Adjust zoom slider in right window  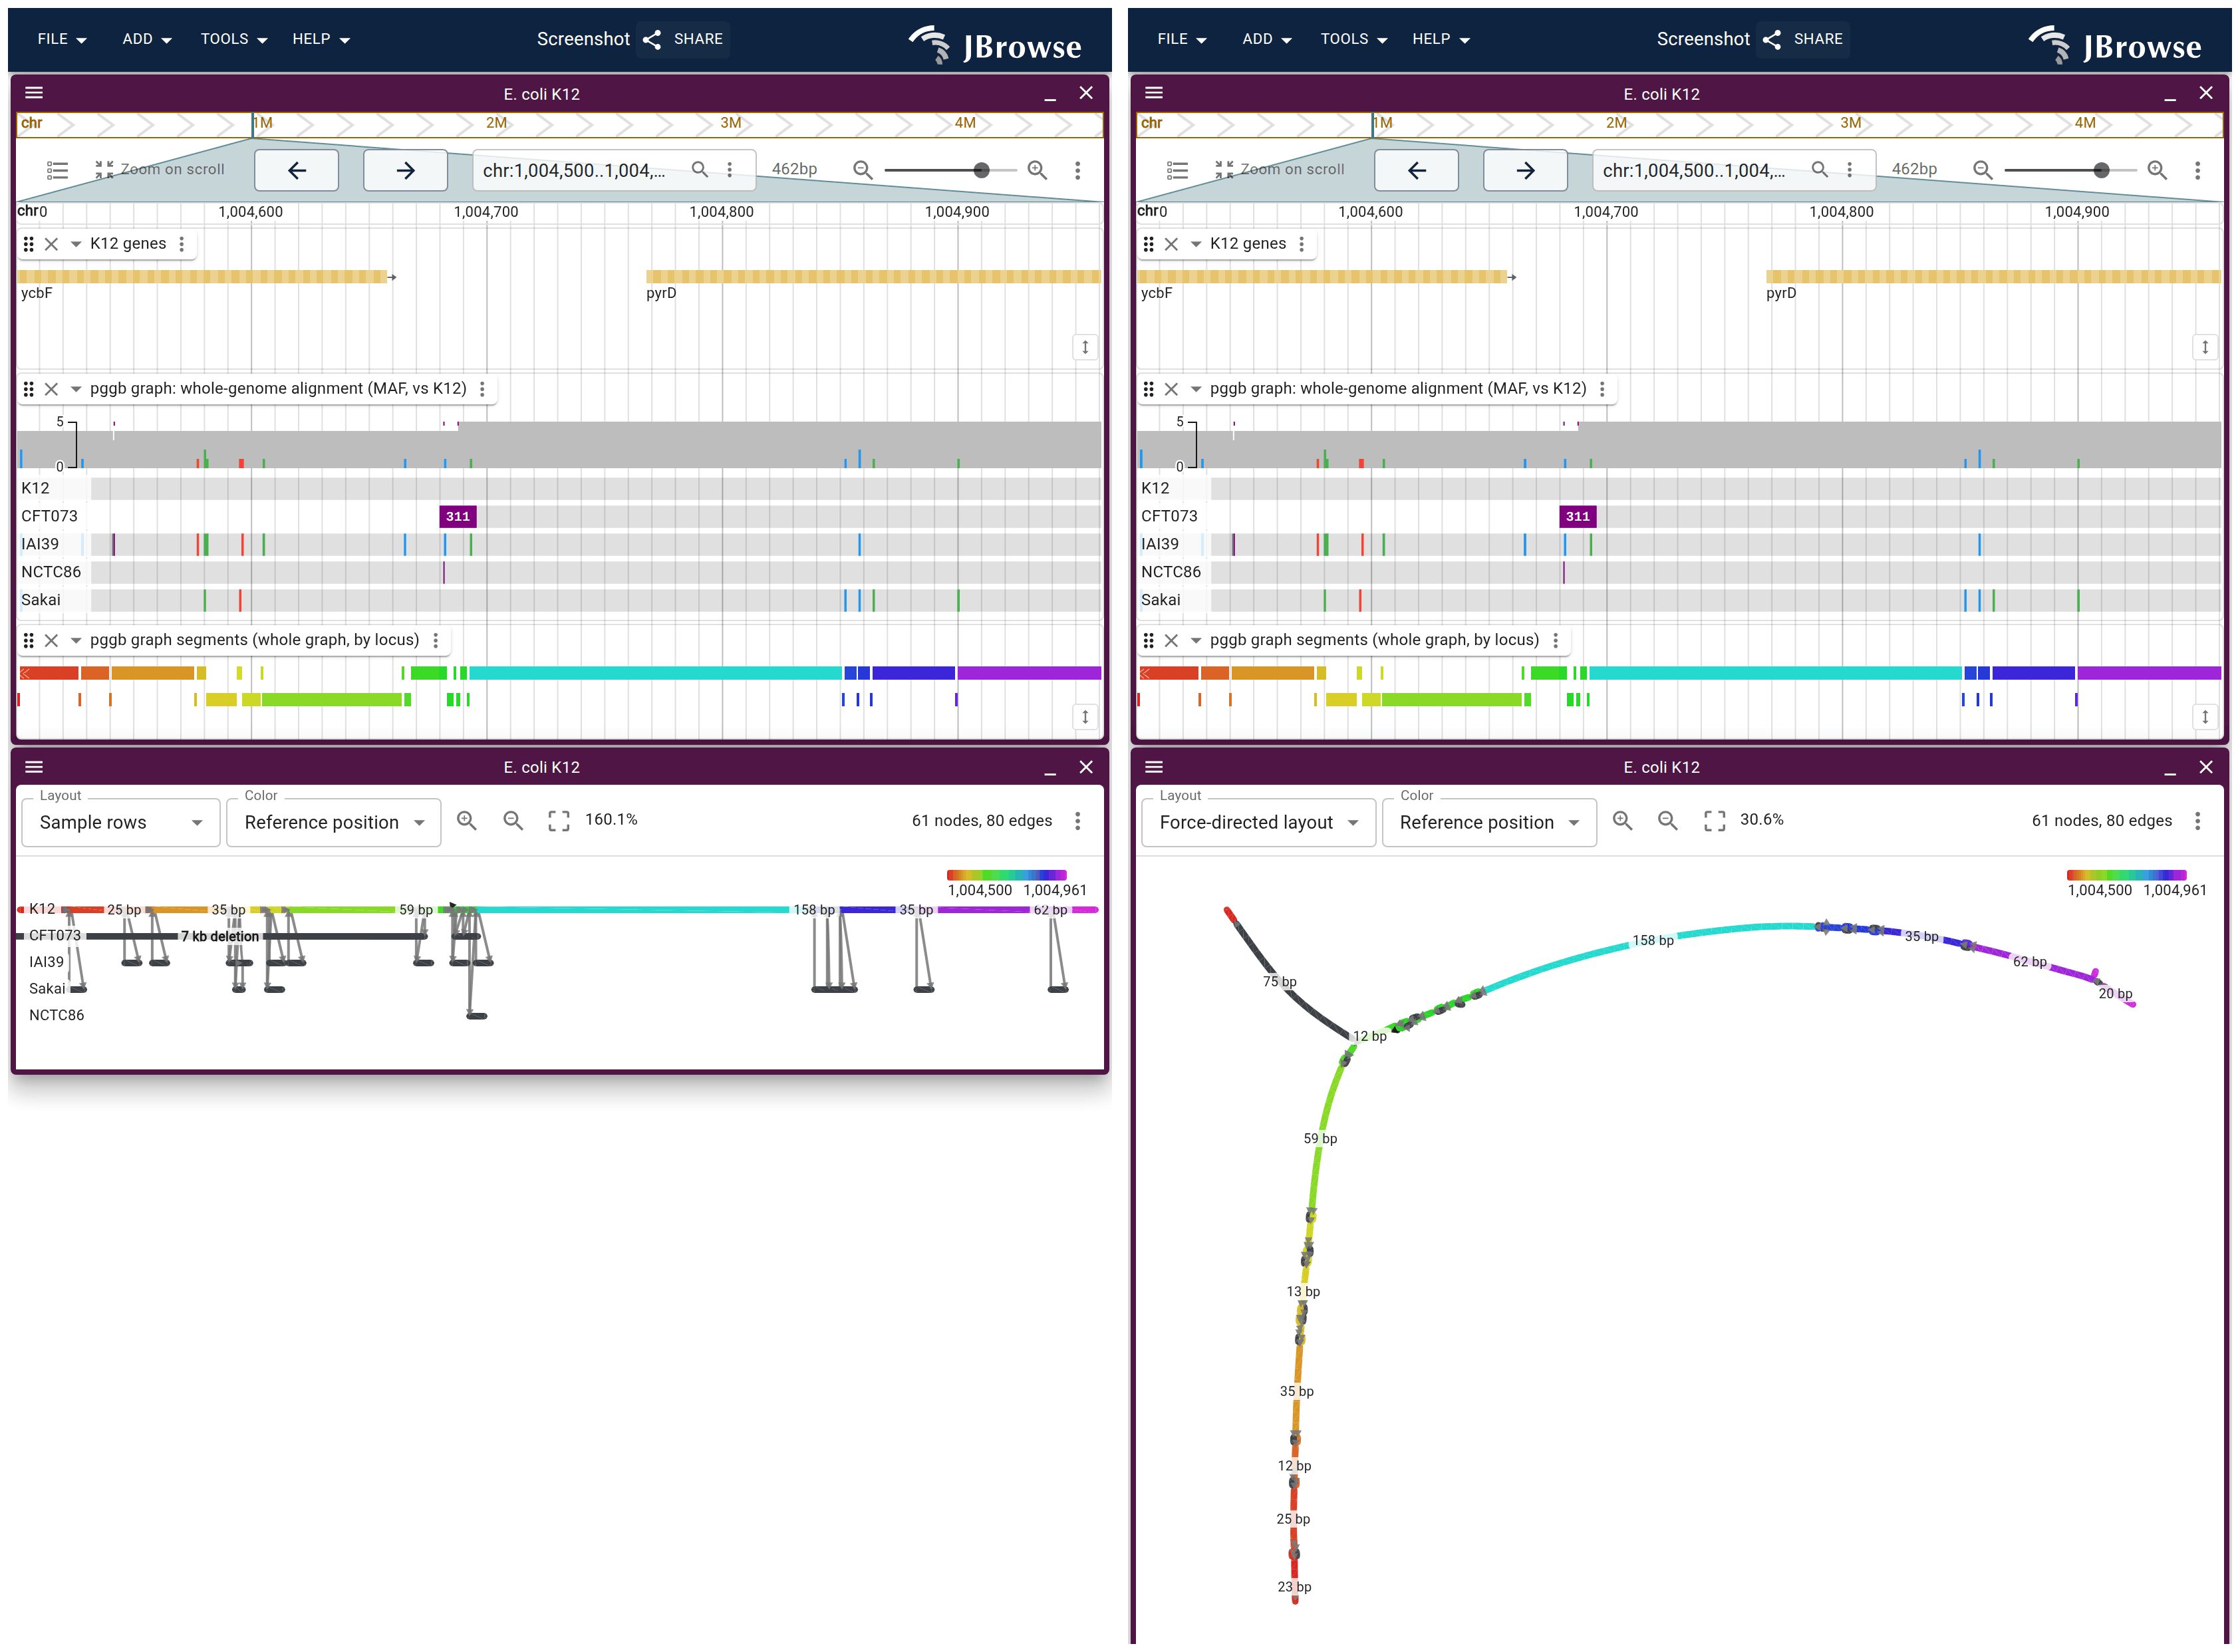pos(2070,170)
